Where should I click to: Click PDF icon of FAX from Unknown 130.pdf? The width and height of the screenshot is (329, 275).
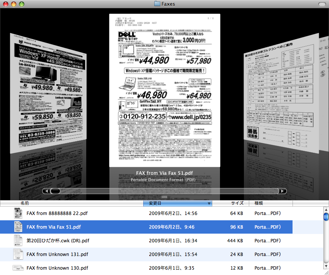click(18, 268)
